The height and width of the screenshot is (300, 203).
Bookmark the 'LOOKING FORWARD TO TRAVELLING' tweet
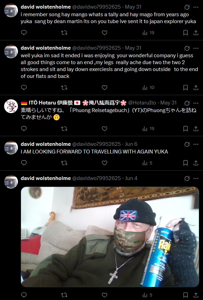(185, 163)
